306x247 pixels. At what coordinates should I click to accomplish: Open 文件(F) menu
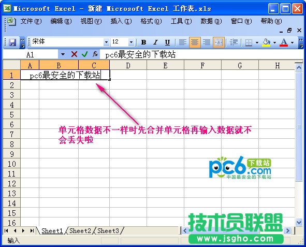(x=31, y=21)
